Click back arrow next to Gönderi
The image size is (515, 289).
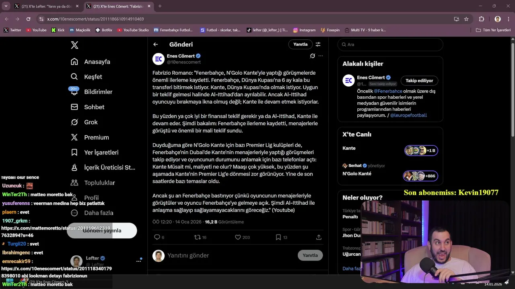click(156, 45)
